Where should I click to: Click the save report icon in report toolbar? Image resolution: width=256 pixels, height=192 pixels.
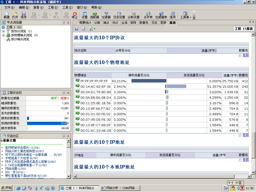[77, 29]
